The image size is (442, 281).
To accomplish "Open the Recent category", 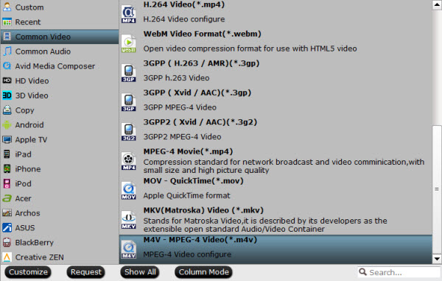I will tap(60, 21).
